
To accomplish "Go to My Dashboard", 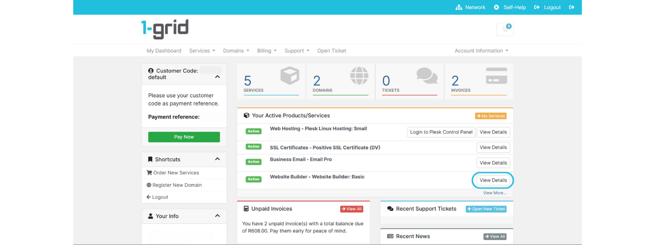I will (164, 51).
